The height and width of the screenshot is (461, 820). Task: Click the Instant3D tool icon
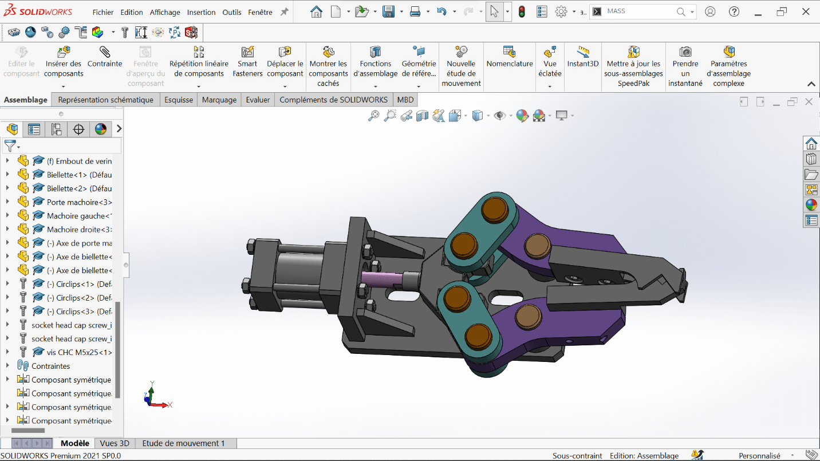coord(582,53)
